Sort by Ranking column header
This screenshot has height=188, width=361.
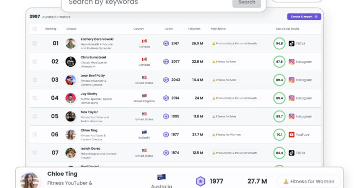[x=51, y=29]
